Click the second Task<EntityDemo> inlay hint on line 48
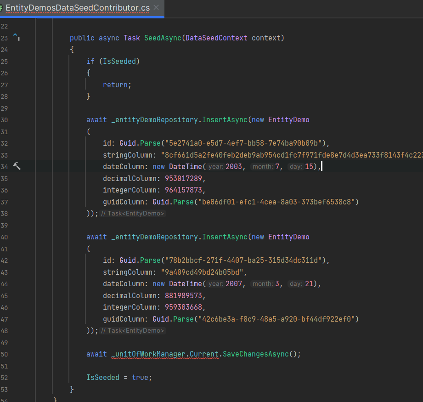This screenshot has height=402, width=423. (x=133, y=331)
